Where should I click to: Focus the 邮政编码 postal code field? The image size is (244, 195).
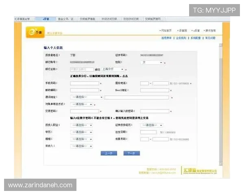[x=85, y=90]
